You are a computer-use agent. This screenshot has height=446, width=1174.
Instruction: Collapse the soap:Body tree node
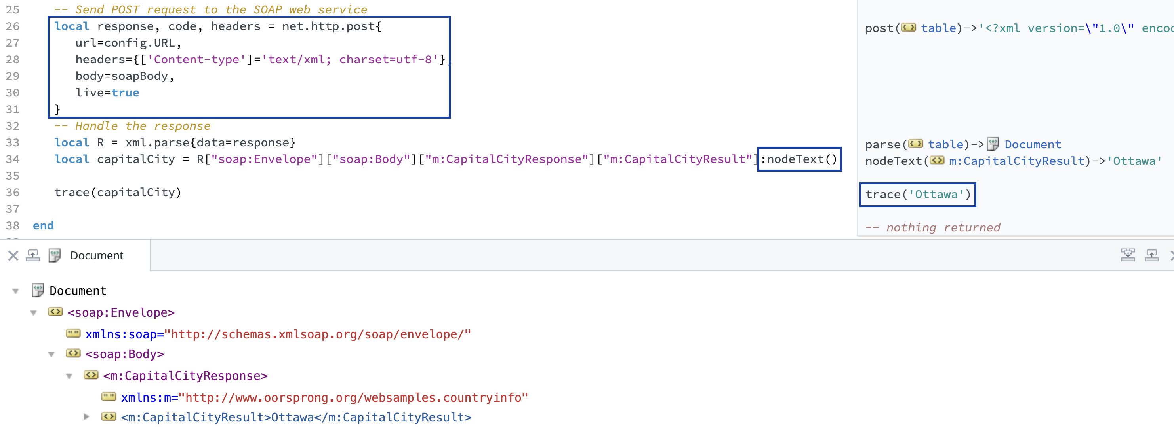tap(51, 355)
